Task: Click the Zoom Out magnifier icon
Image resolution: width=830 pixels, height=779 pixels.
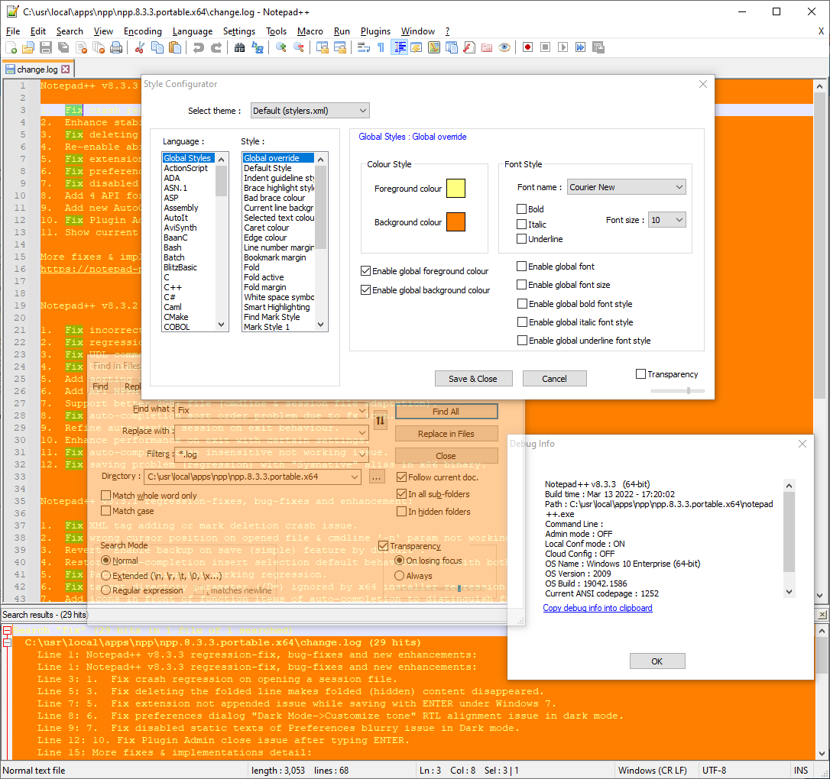Action: point(299,47)
